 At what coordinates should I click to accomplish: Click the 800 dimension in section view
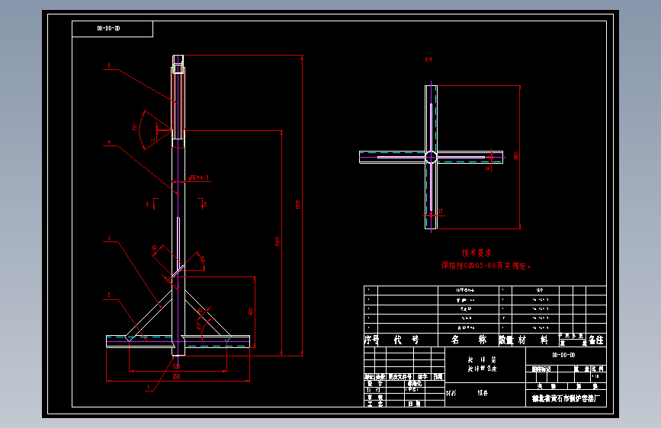515,156
